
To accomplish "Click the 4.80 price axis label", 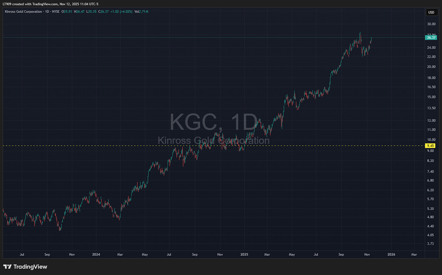I will [430, 217].
